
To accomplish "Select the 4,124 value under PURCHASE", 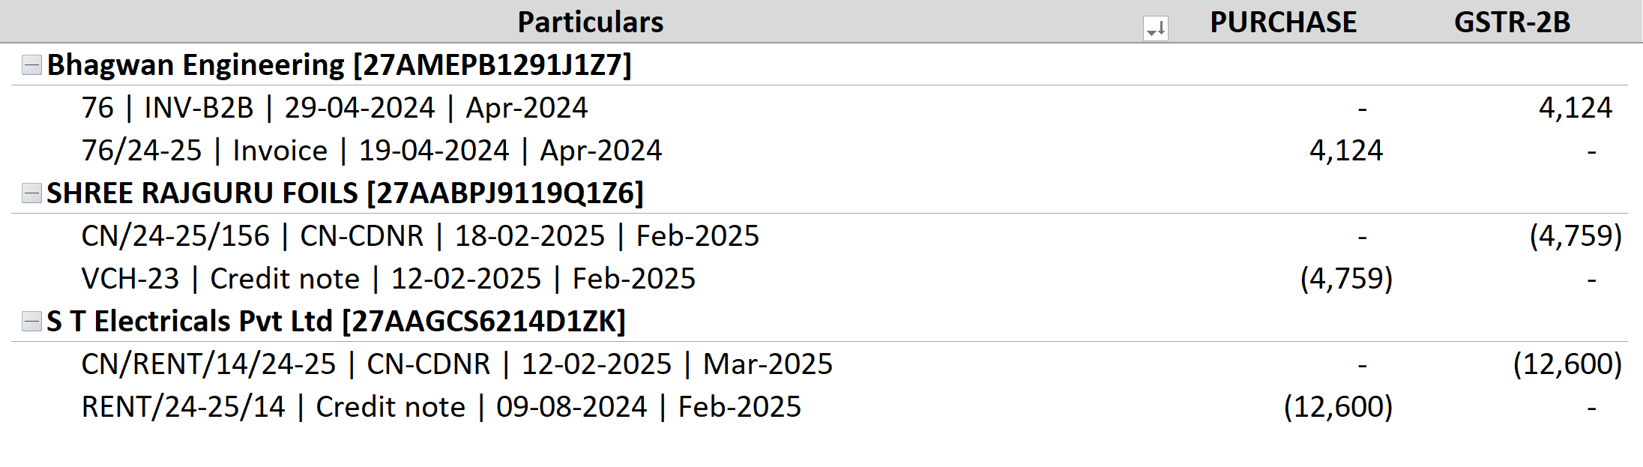I will (x=1345, y=151).
